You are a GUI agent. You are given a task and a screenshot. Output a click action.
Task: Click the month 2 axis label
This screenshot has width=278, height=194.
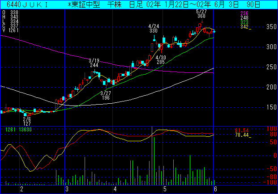click(21, 189)
